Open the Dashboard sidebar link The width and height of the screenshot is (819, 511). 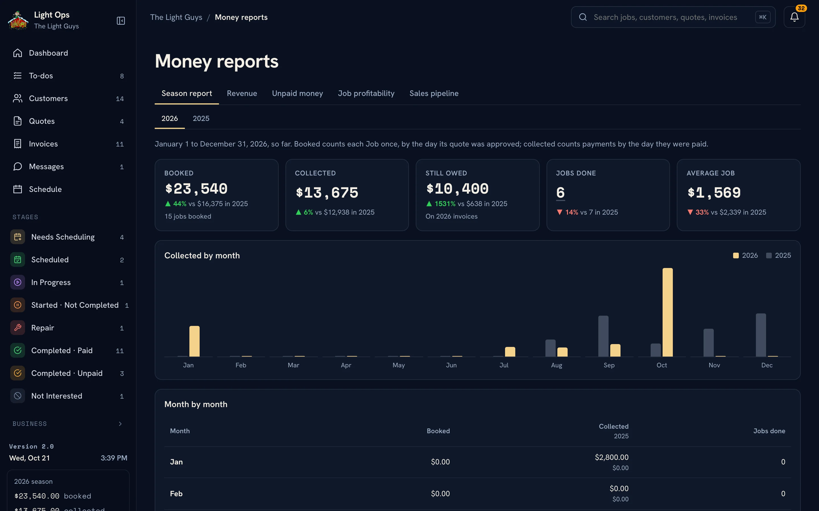[x=68, y=53]
